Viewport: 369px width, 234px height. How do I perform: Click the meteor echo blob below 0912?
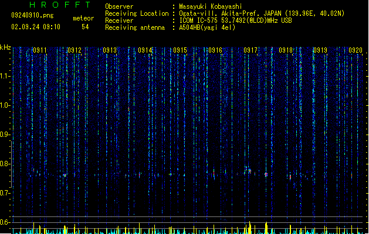click(x=65, y=175)
